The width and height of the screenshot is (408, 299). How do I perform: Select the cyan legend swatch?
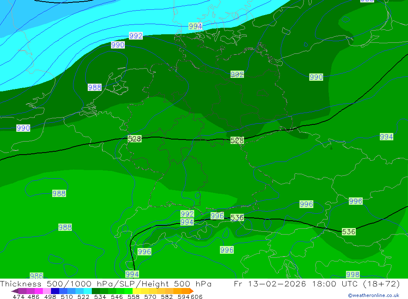88,291
